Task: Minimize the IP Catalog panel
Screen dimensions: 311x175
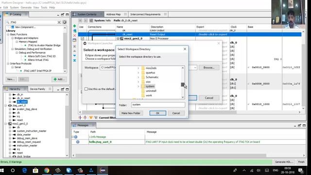Action: coord(58,15)
